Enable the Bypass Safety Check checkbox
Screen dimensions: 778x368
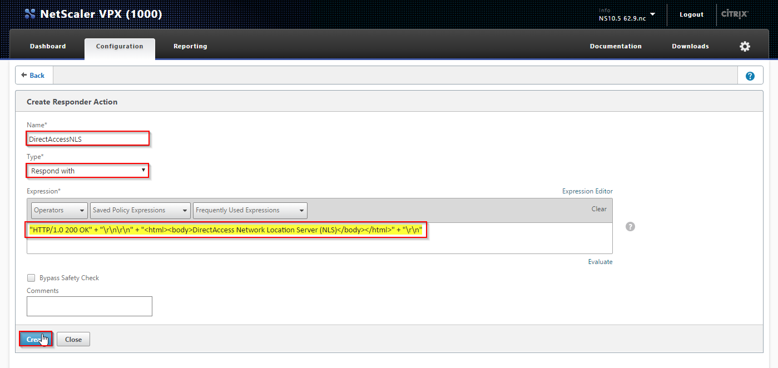(31, 278)
